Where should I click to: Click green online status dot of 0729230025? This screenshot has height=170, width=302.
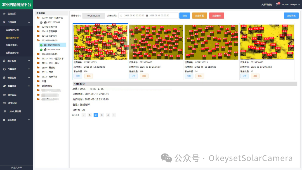pyautogui.click(x=41, y=45)
